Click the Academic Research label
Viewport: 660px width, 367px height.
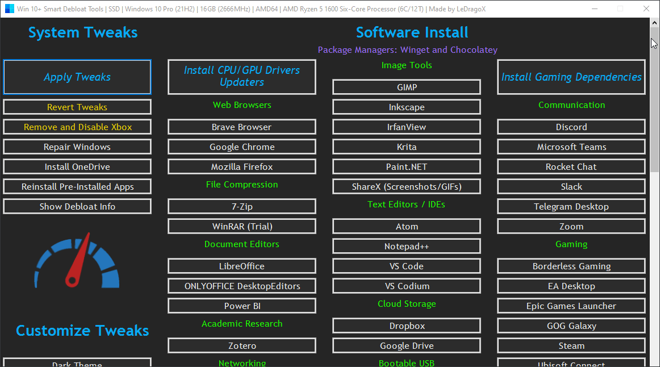tap(242, 324)
